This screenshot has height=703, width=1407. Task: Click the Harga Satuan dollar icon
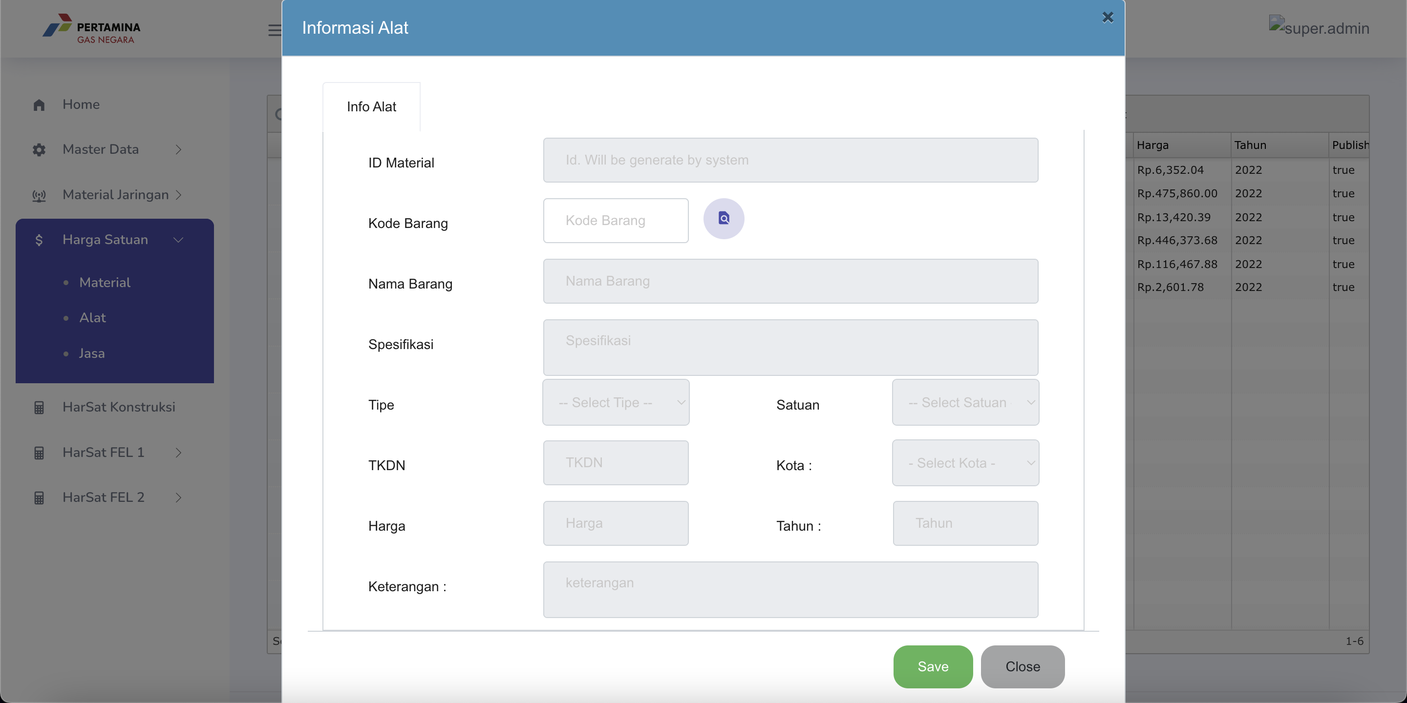39,240
